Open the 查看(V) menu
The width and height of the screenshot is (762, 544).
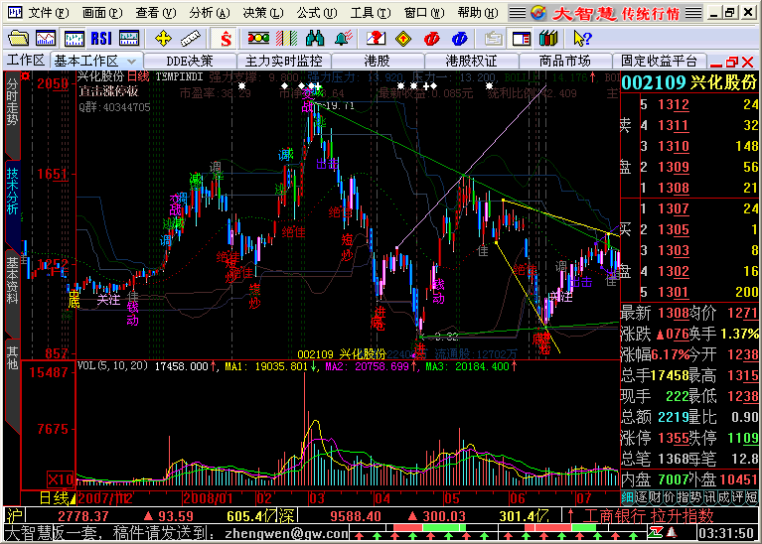[156, 13]
